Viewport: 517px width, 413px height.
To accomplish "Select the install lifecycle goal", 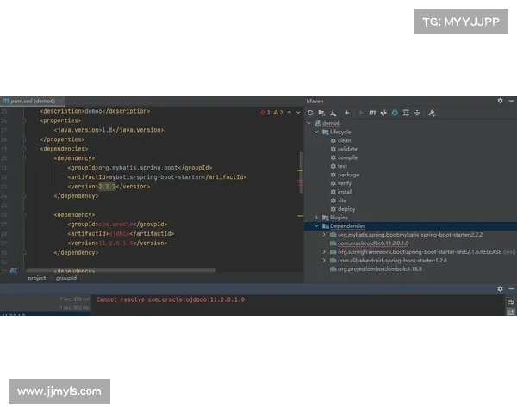I will tap(341, 192).
